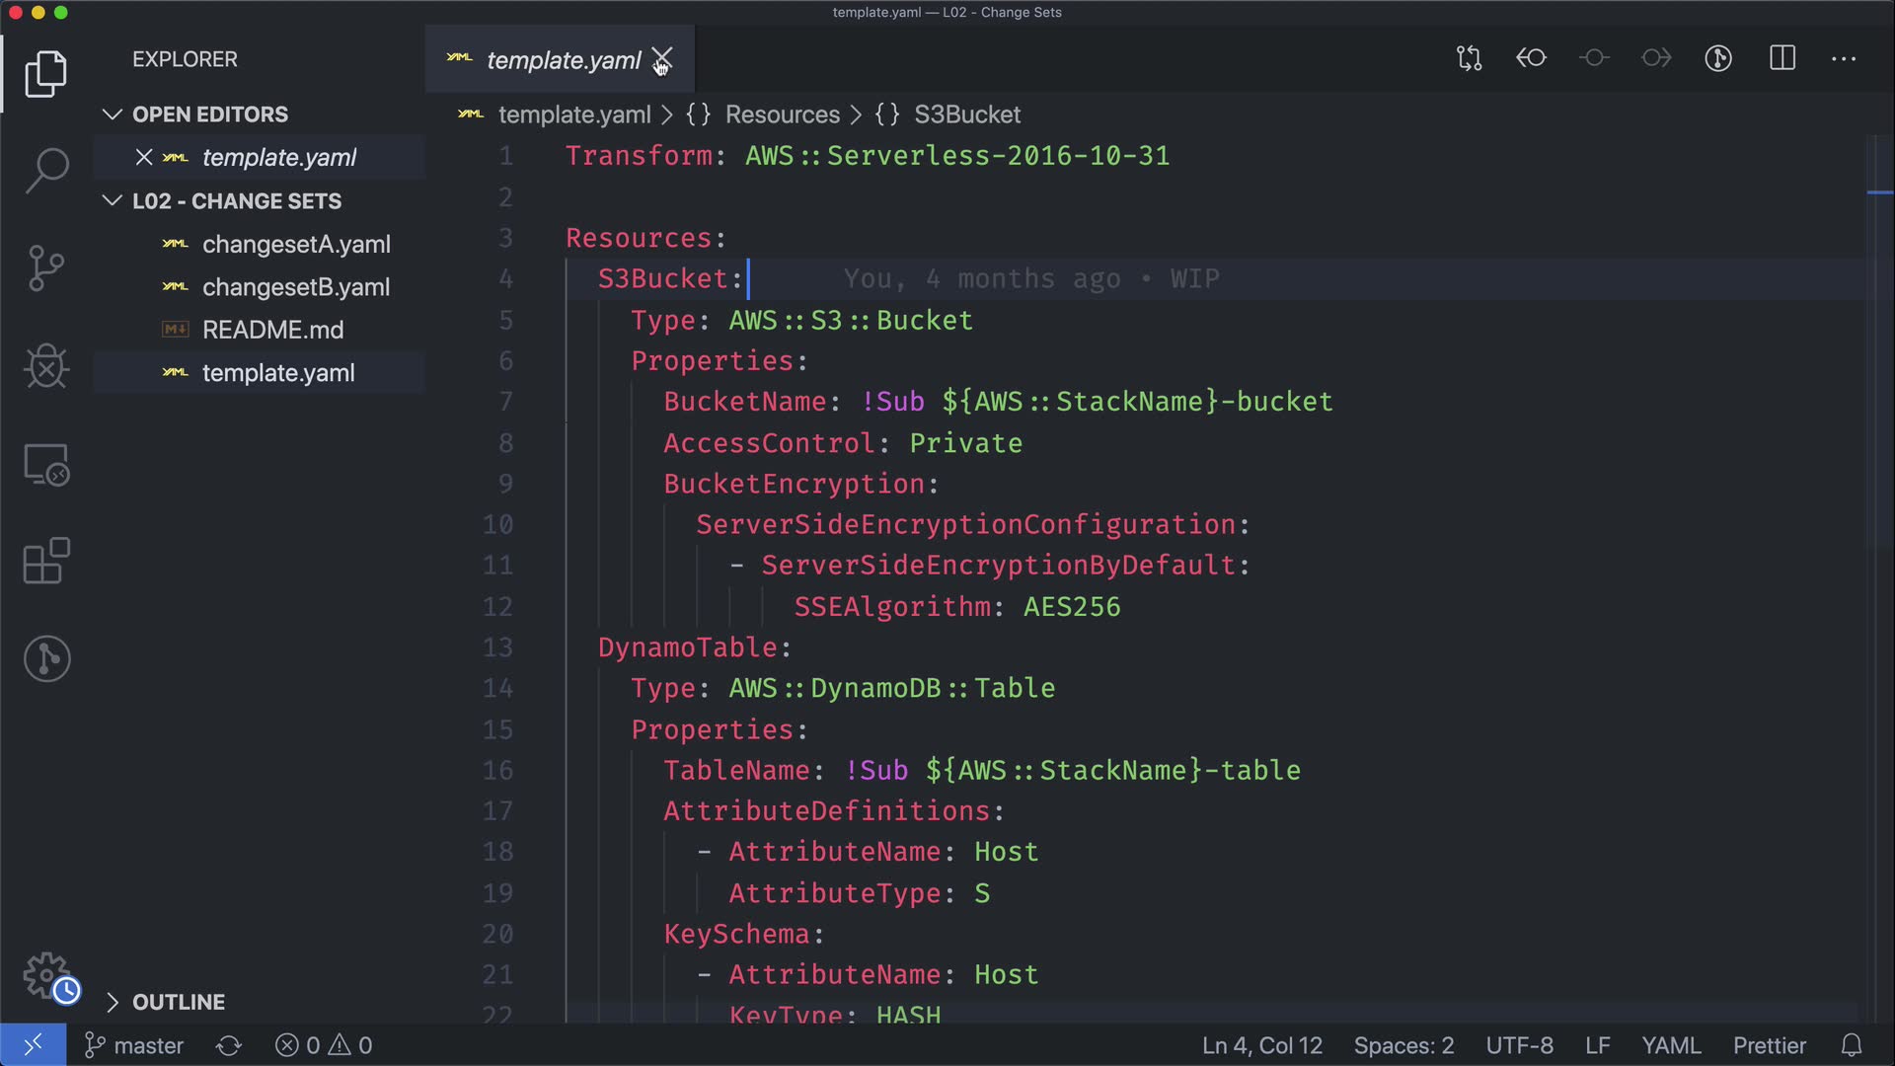The image size is (1895, 1066).
Task: Open more actions ellipsis menu
Action: pos(1844,58)
